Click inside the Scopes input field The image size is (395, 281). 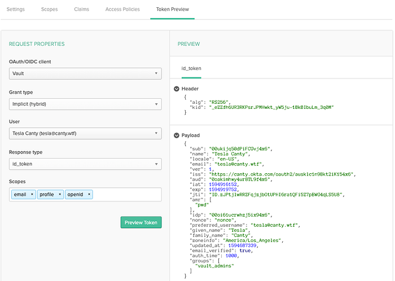127,194
